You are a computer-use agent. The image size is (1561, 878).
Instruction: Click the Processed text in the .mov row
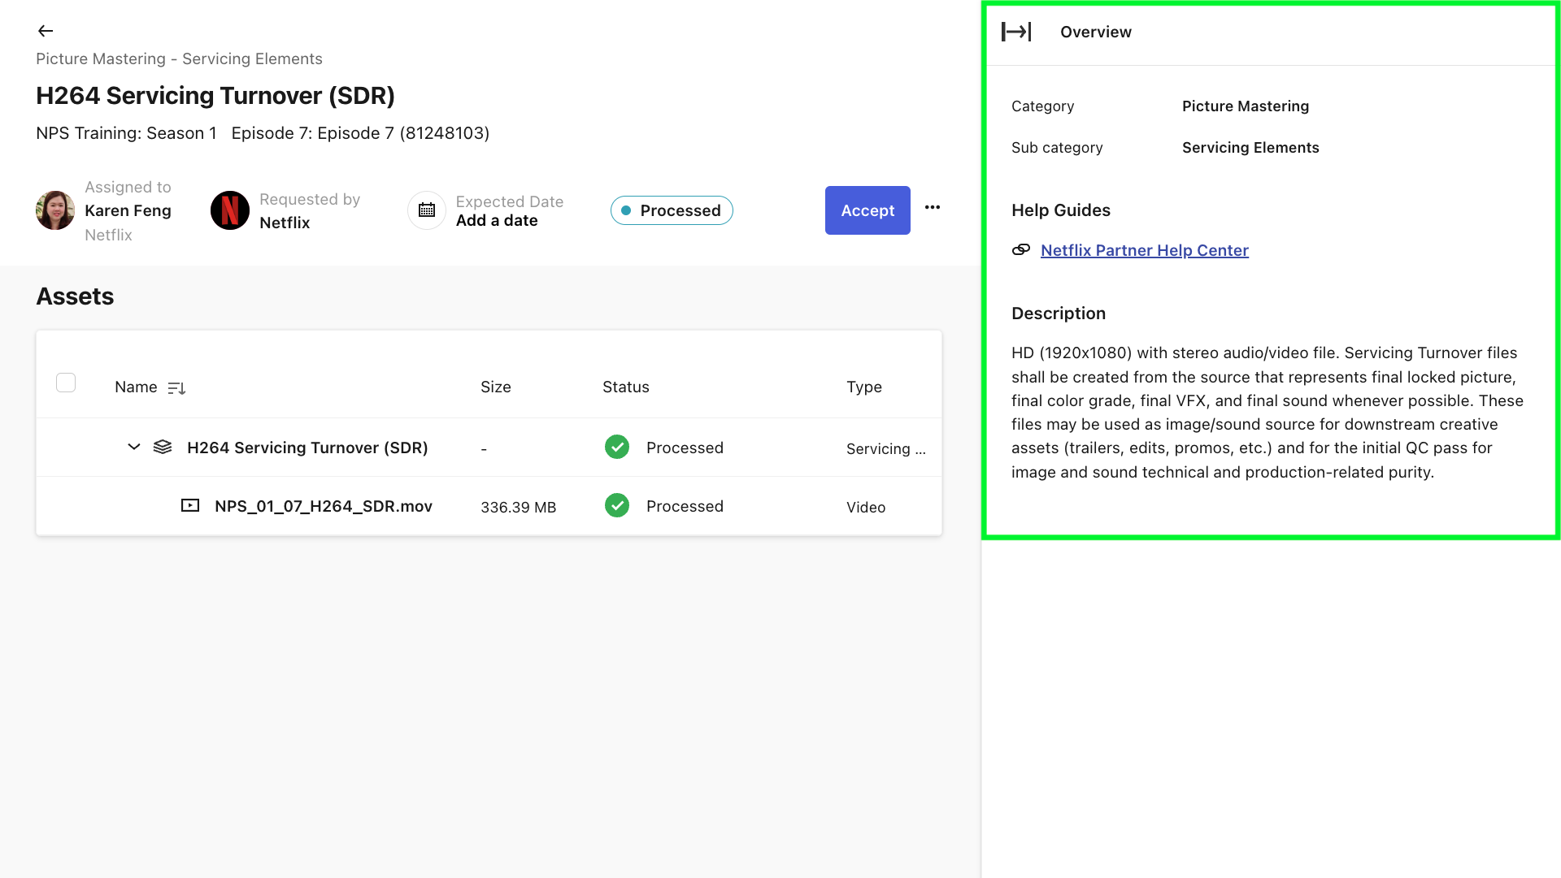(685, 507)
